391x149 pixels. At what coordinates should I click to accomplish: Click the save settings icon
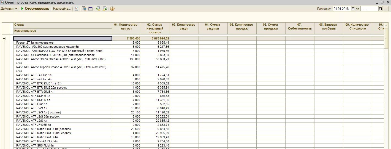tap(105, 9)
